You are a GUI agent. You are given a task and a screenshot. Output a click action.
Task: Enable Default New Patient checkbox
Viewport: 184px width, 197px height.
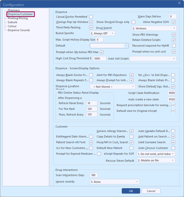tap(132, 148)
